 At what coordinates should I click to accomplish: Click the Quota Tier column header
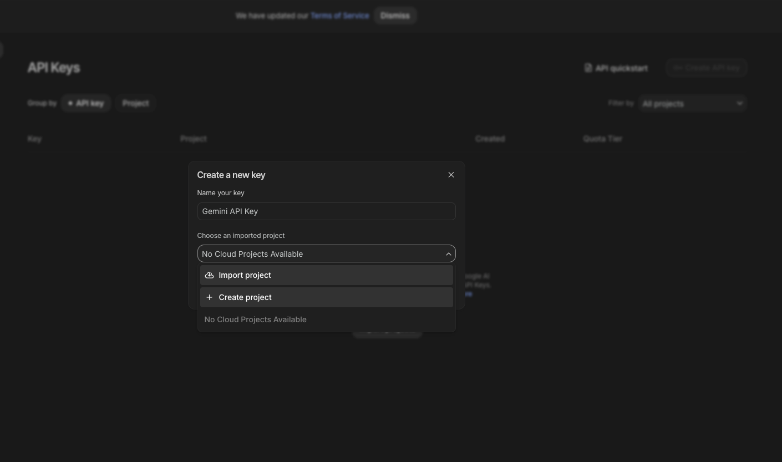tap(602, 139)
